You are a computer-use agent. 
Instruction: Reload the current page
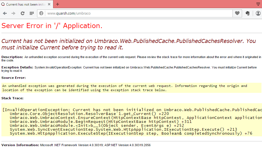(x=22, y=13)
